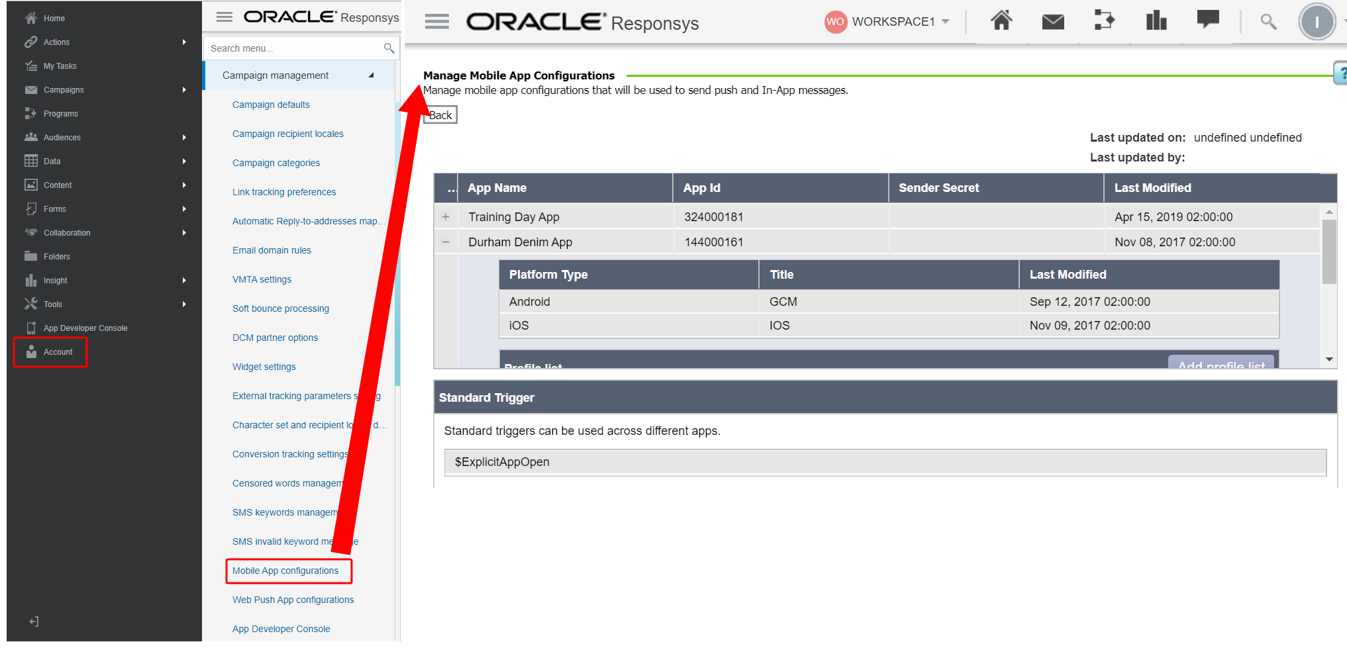Click the App Developer Console phone icon
Screen dimensions: 1347x648
click(31, 328)
